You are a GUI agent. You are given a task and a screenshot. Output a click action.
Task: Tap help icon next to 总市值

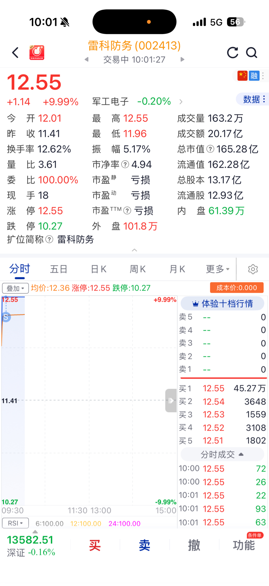pyautogui.click(x=210, y=149)
